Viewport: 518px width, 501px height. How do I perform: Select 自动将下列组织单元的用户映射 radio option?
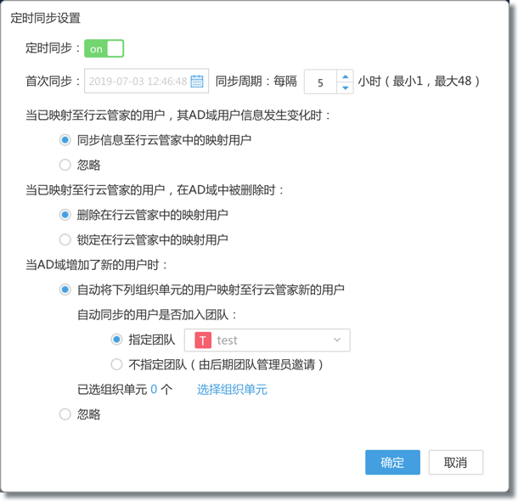[65, 290]
